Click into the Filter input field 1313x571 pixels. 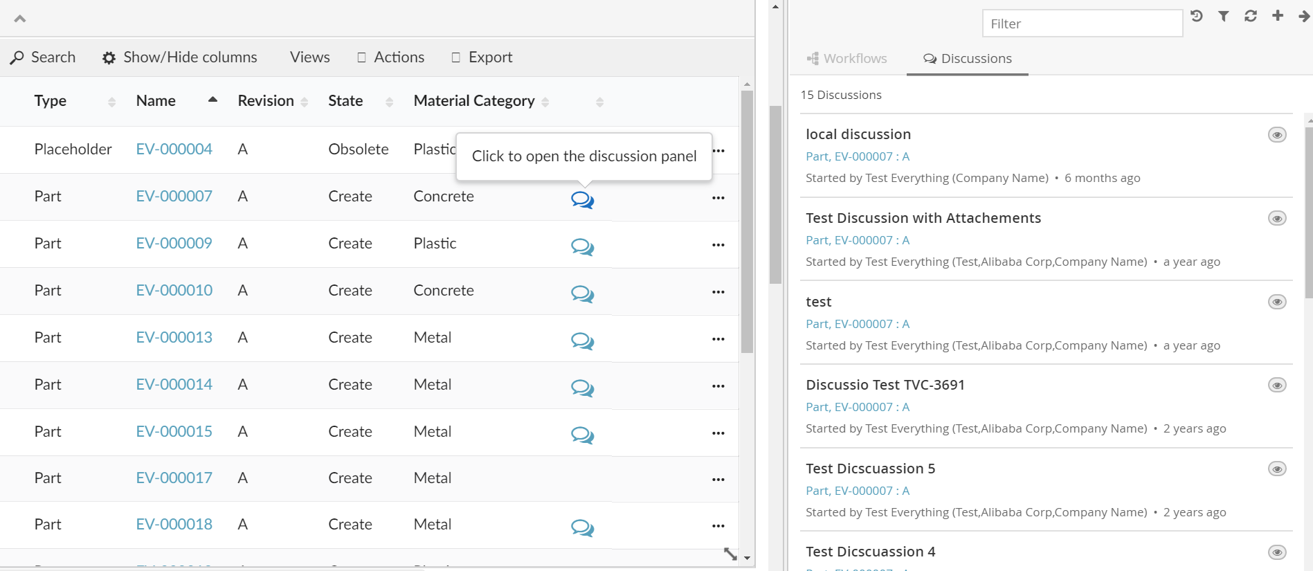1082,24
